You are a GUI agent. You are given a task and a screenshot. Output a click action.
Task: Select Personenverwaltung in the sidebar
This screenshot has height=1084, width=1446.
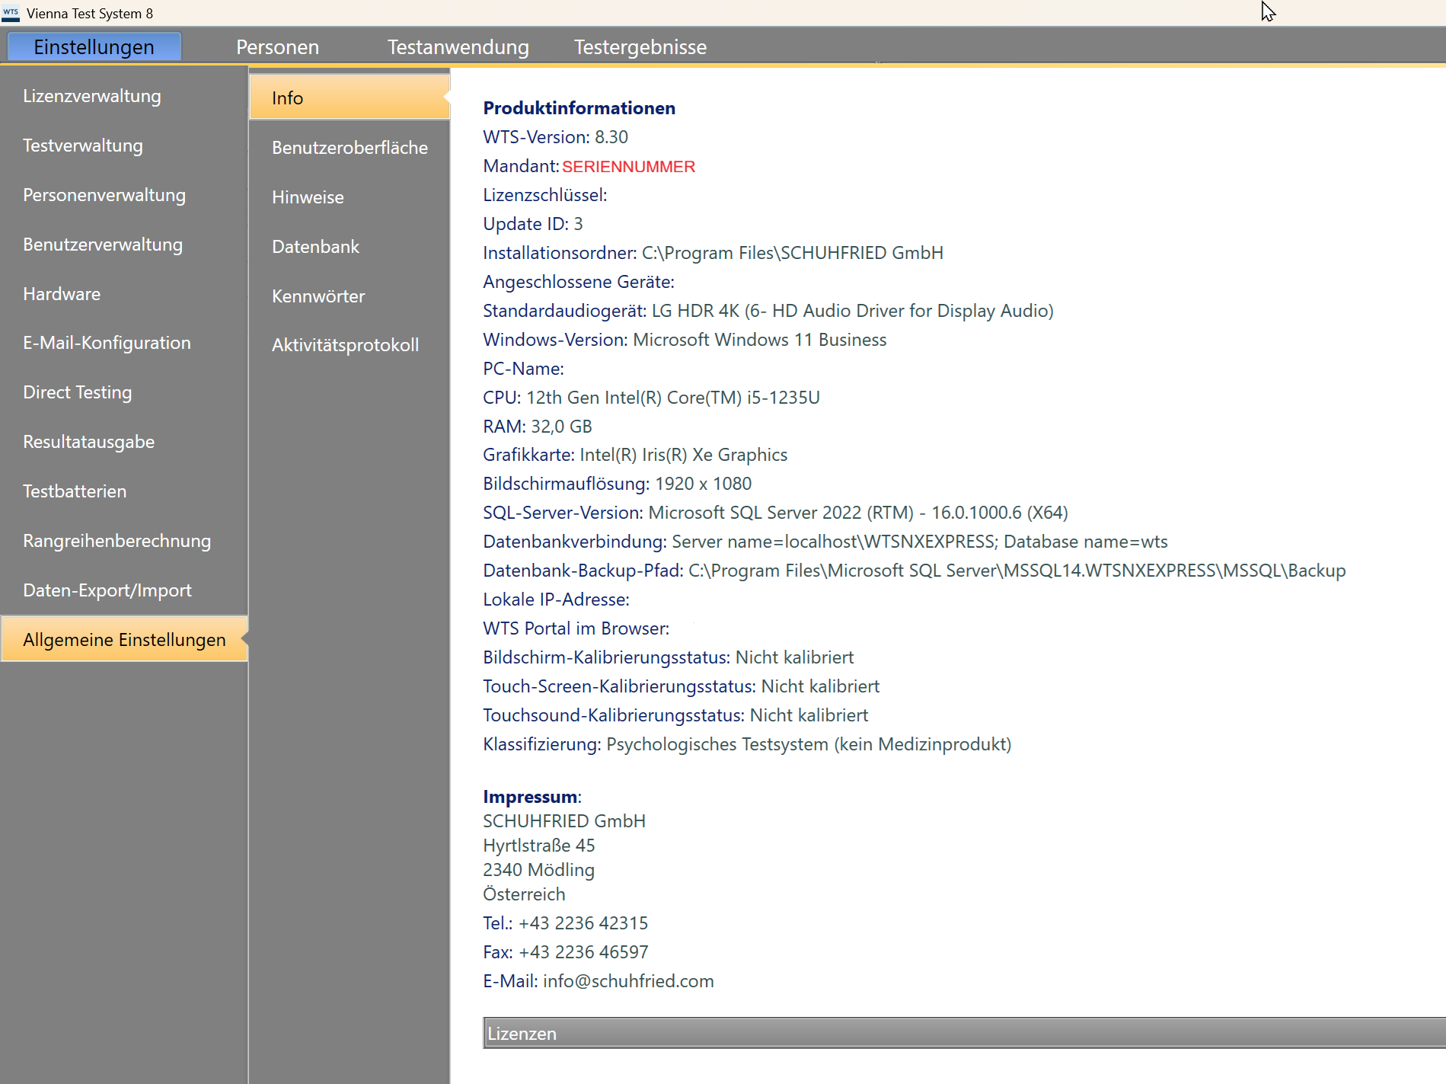[104, 195]
